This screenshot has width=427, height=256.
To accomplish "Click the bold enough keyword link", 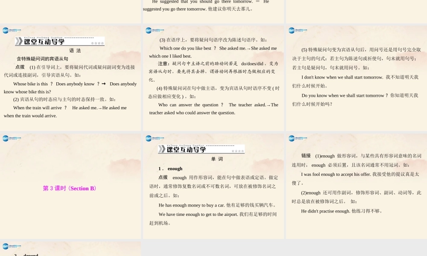I will click(175, 169).
